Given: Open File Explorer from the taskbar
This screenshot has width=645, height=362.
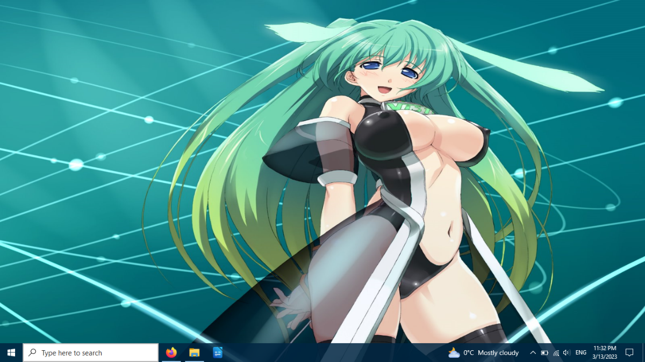Looking at the screenshot, I should [x=194, y=353].
